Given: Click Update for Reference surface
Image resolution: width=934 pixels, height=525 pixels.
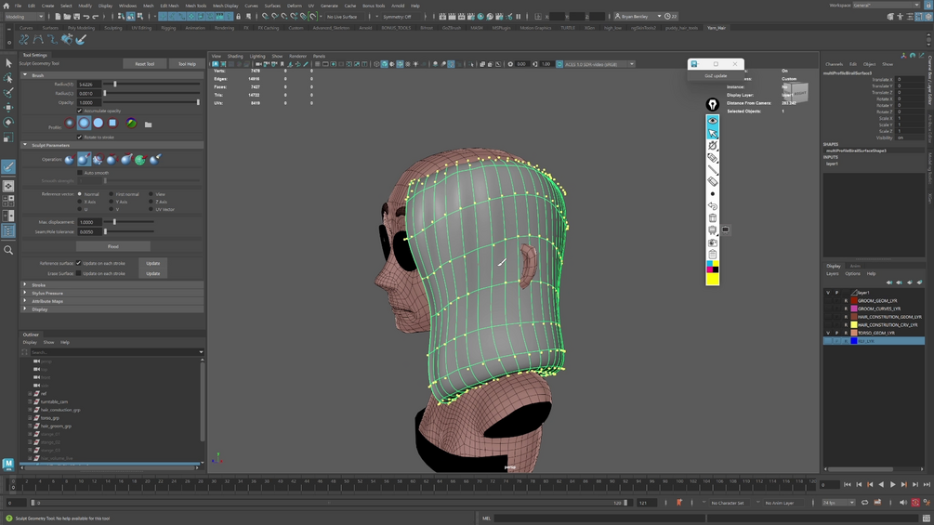Looking at the screenshot, I should (x=153, y=263).
